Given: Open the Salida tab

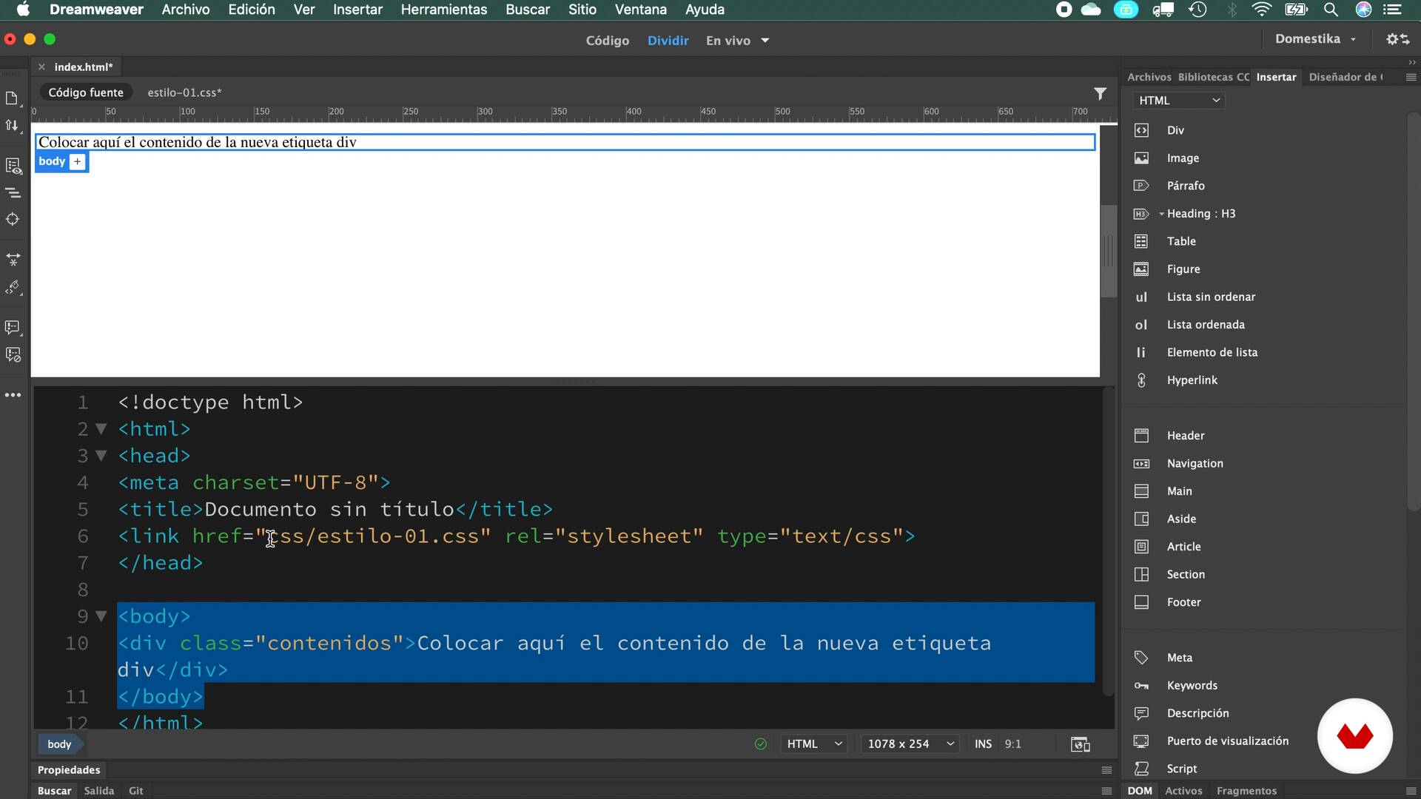Looking at the screenshot, I should (99, 791).
